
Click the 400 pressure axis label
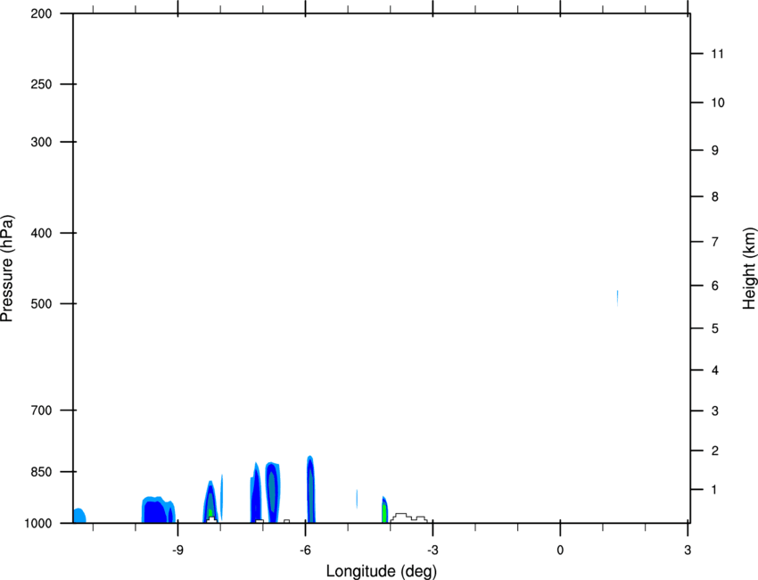click(41, 233)
